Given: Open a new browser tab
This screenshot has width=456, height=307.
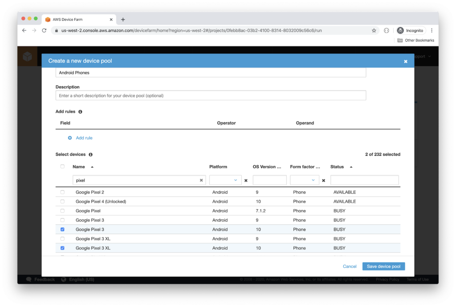Looking at the screenshot, I should (x=123, y=20).
